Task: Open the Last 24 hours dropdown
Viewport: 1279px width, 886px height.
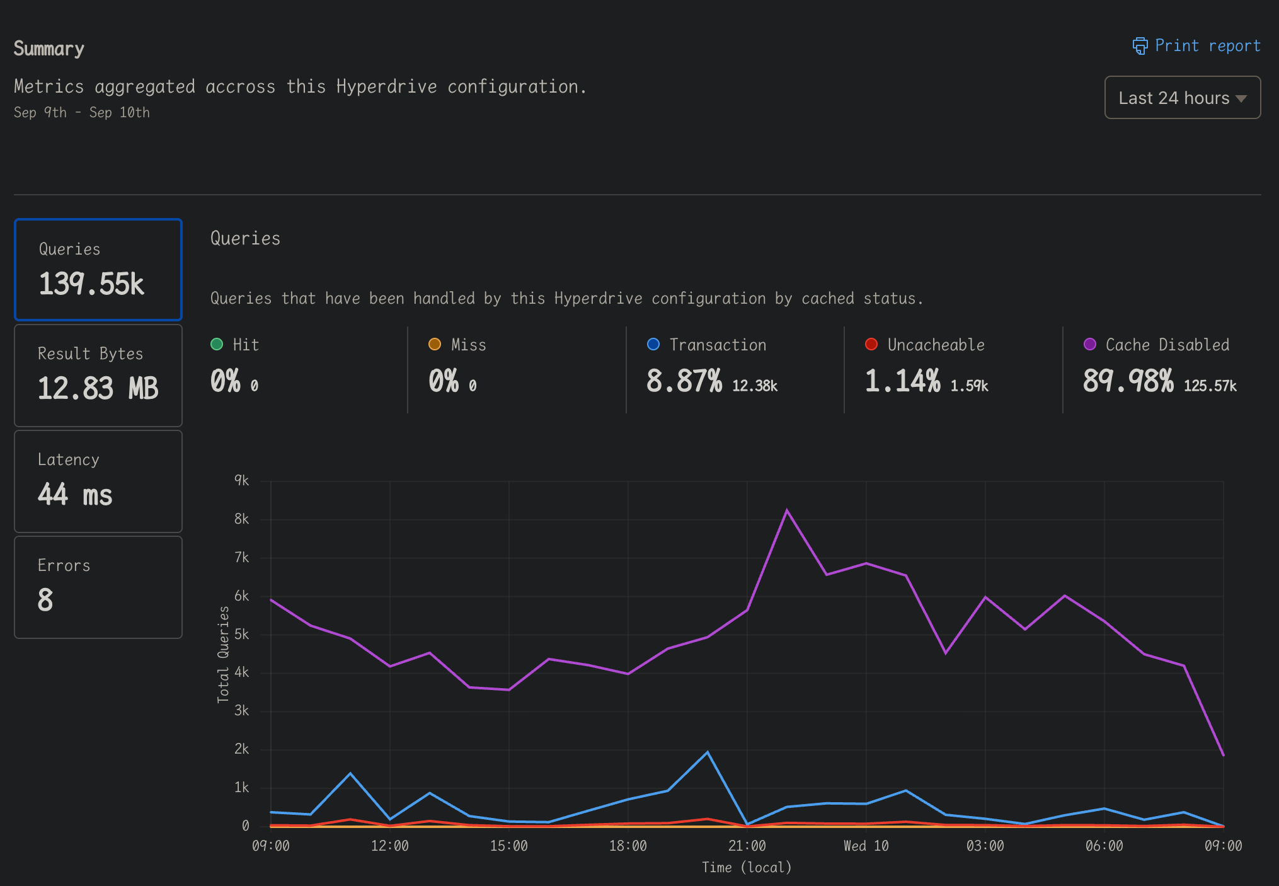Action: pos(1181,98)
